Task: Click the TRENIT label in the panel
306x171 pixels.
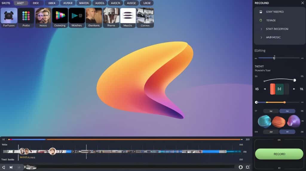Action: [259, 66]
